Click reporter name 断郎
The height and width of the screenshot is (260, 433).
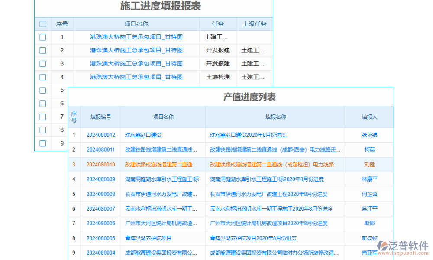click(369, 223)
